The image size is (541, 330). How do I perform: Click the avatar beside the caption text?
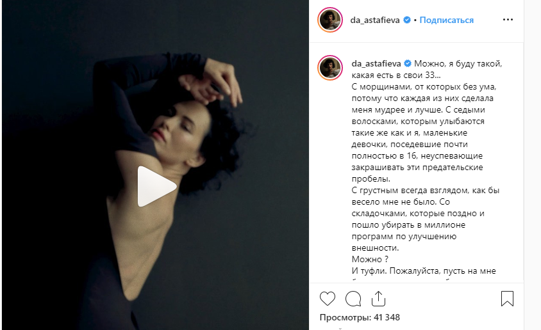(x=330, y=68)
